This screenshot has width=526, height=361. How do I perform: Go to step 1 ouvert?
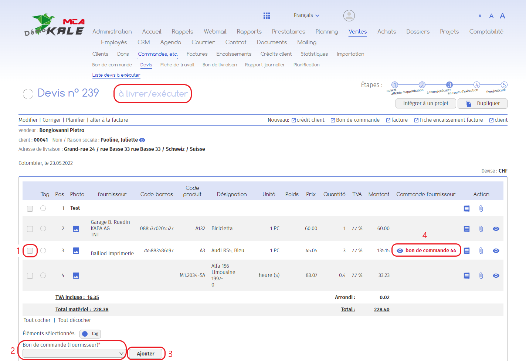coord(394,85)
